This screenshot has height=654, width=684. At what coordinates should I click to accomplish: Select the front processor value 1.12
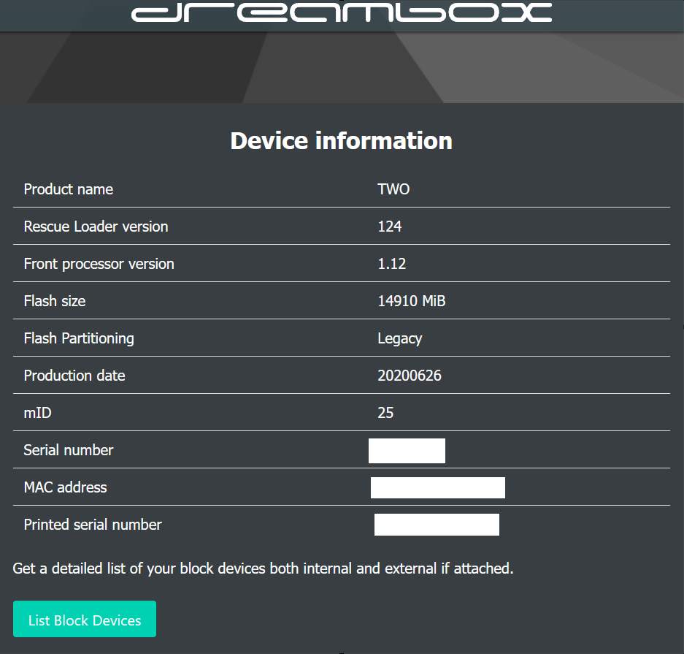click(x=392, y=264)
